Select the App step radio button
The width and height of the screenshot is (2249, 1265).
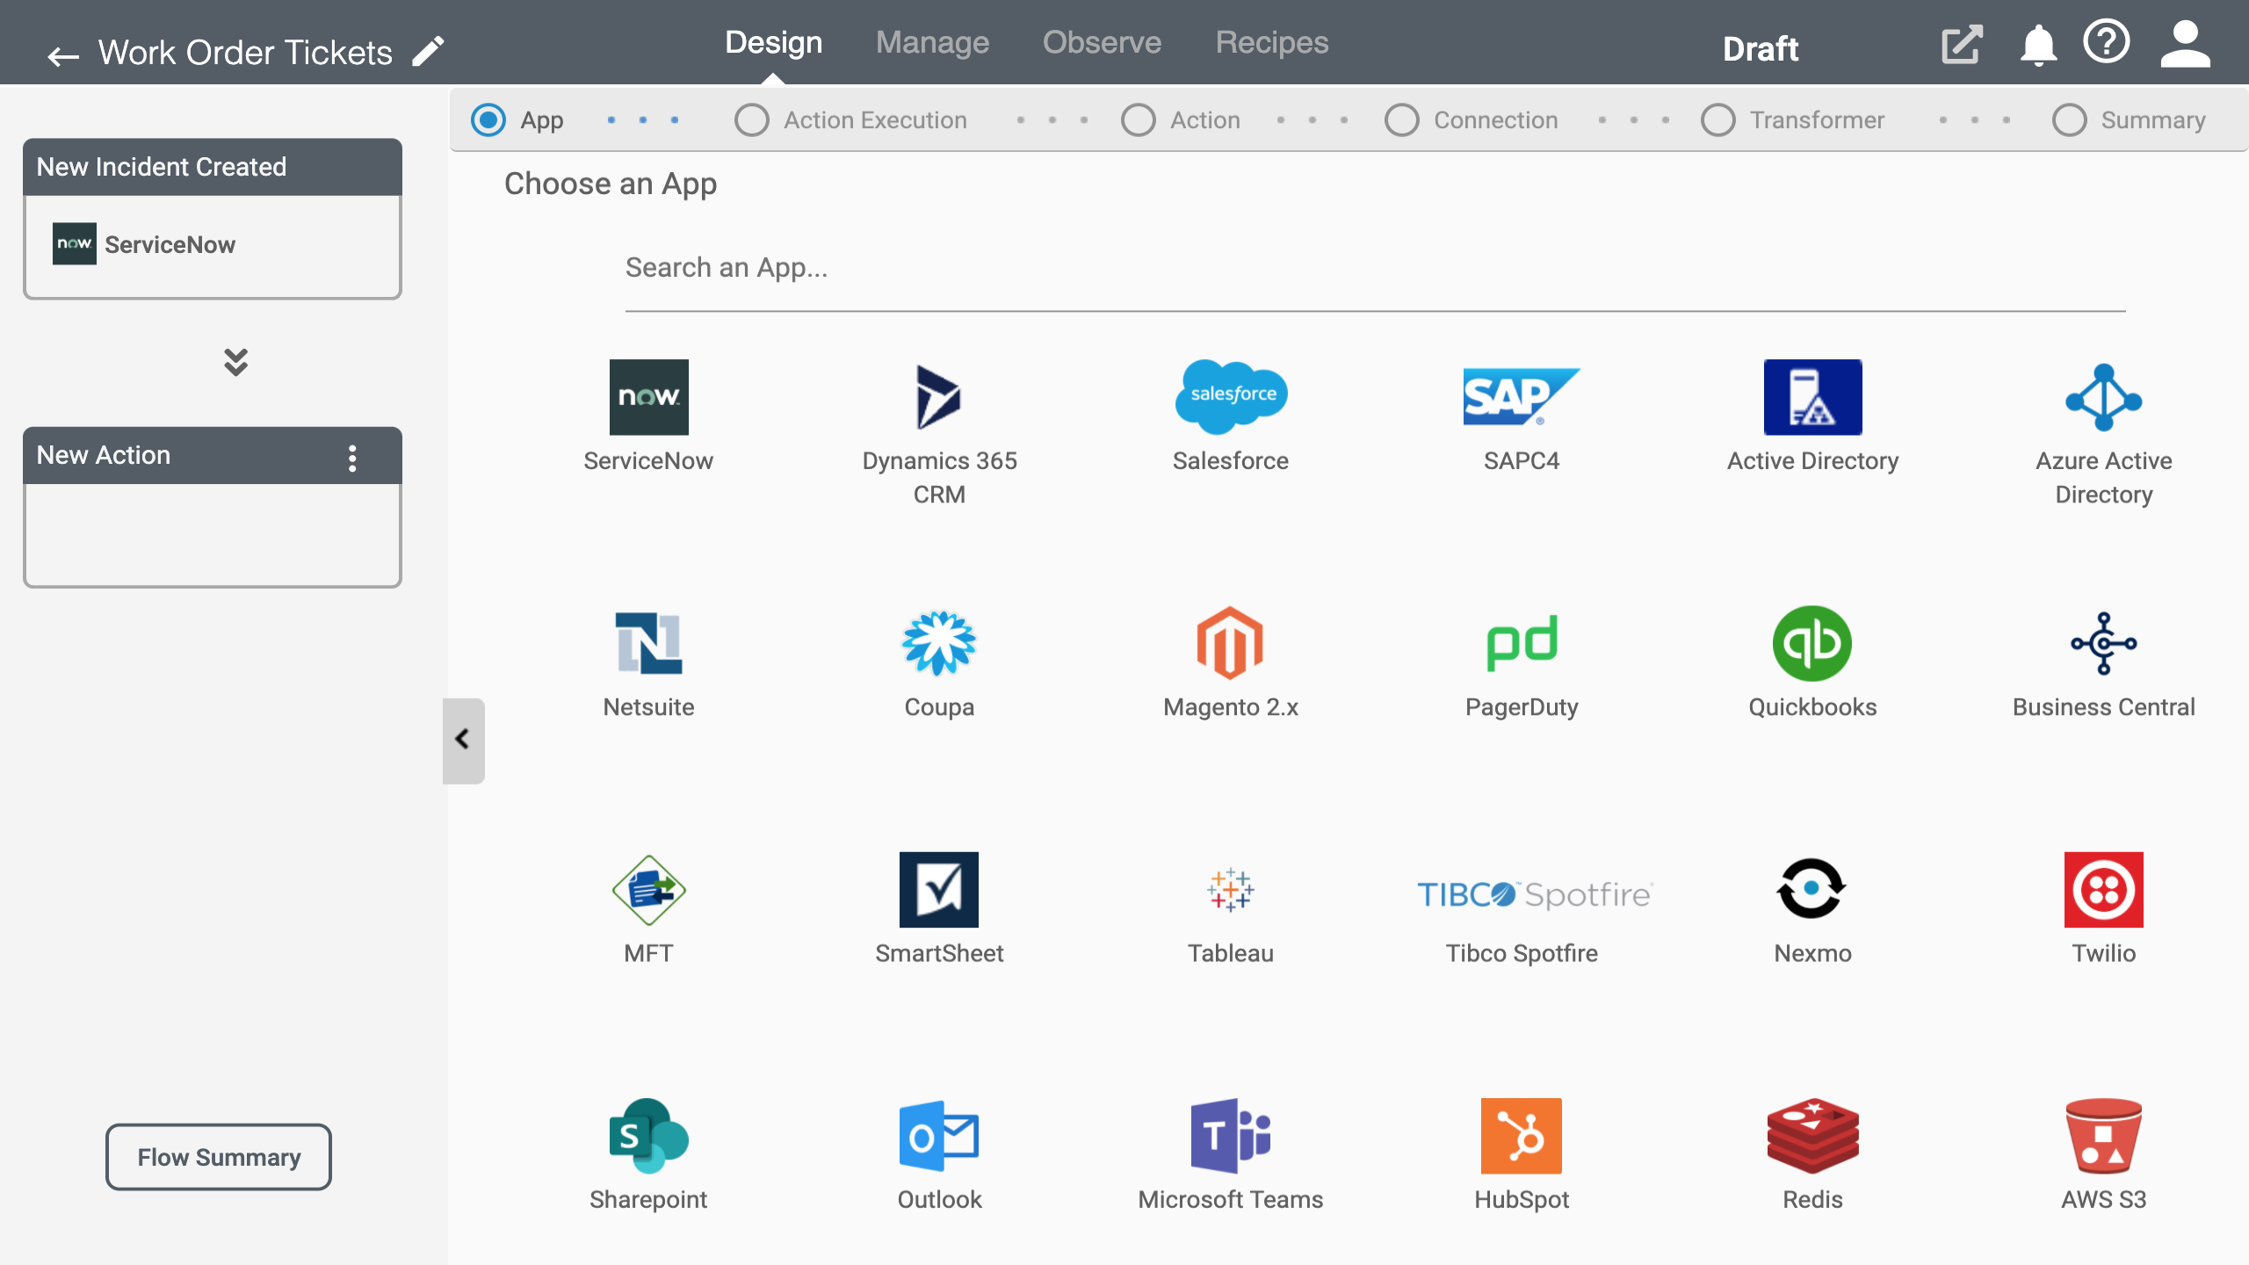point(488,120)
